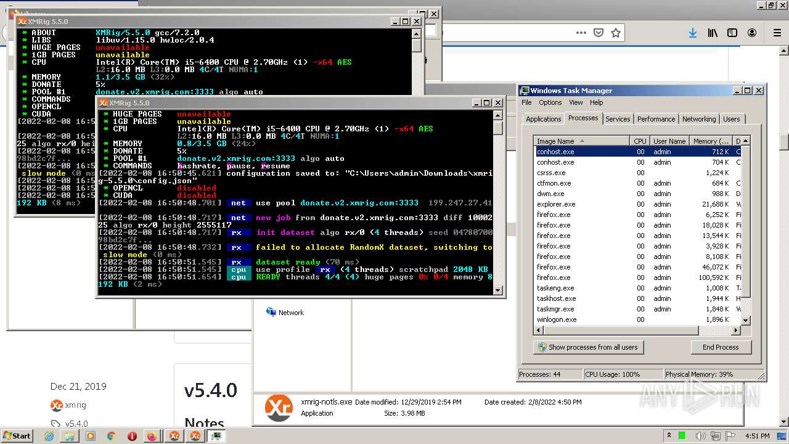Launch Internet Explorer from taskbar
Screen dimensions: 789x444
click(50, 436)
